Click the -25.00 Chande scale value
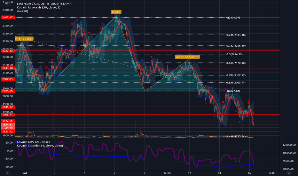The height and width of the screenshot is (176, 298). [8, 158]
